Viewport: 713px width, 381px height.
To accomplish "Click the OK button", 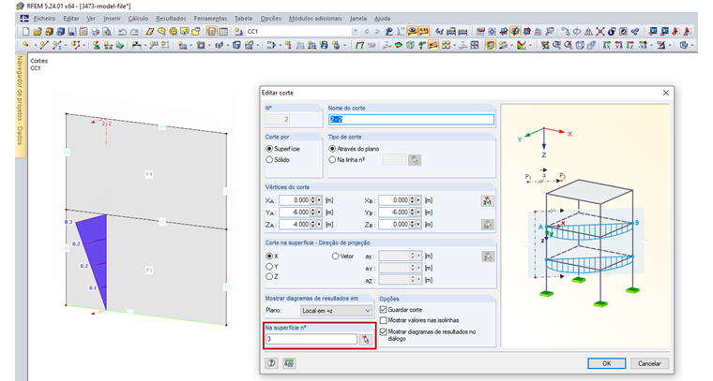I will pyautogui.click(x=606, y=362).
